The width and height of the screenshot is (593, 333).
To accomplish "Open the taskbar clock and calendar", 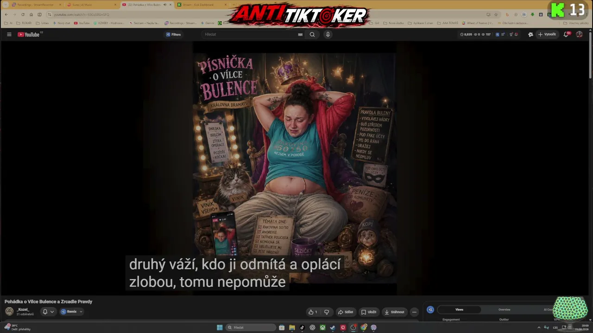I will click(x=581, y=327).
